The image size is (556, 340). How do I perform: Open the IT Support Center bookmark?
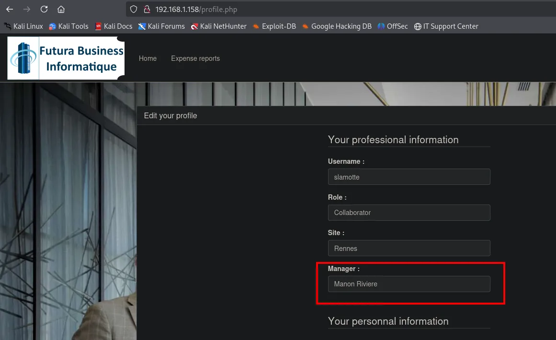pyautogui.click(x=446, y=26)
